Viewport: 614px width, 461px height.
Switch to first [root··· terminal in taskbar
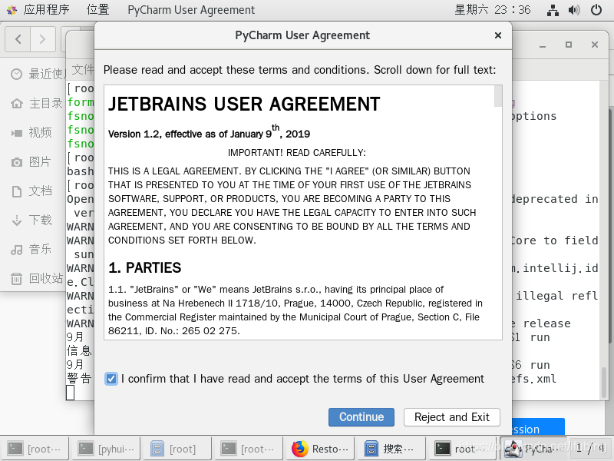coord(35,449)
